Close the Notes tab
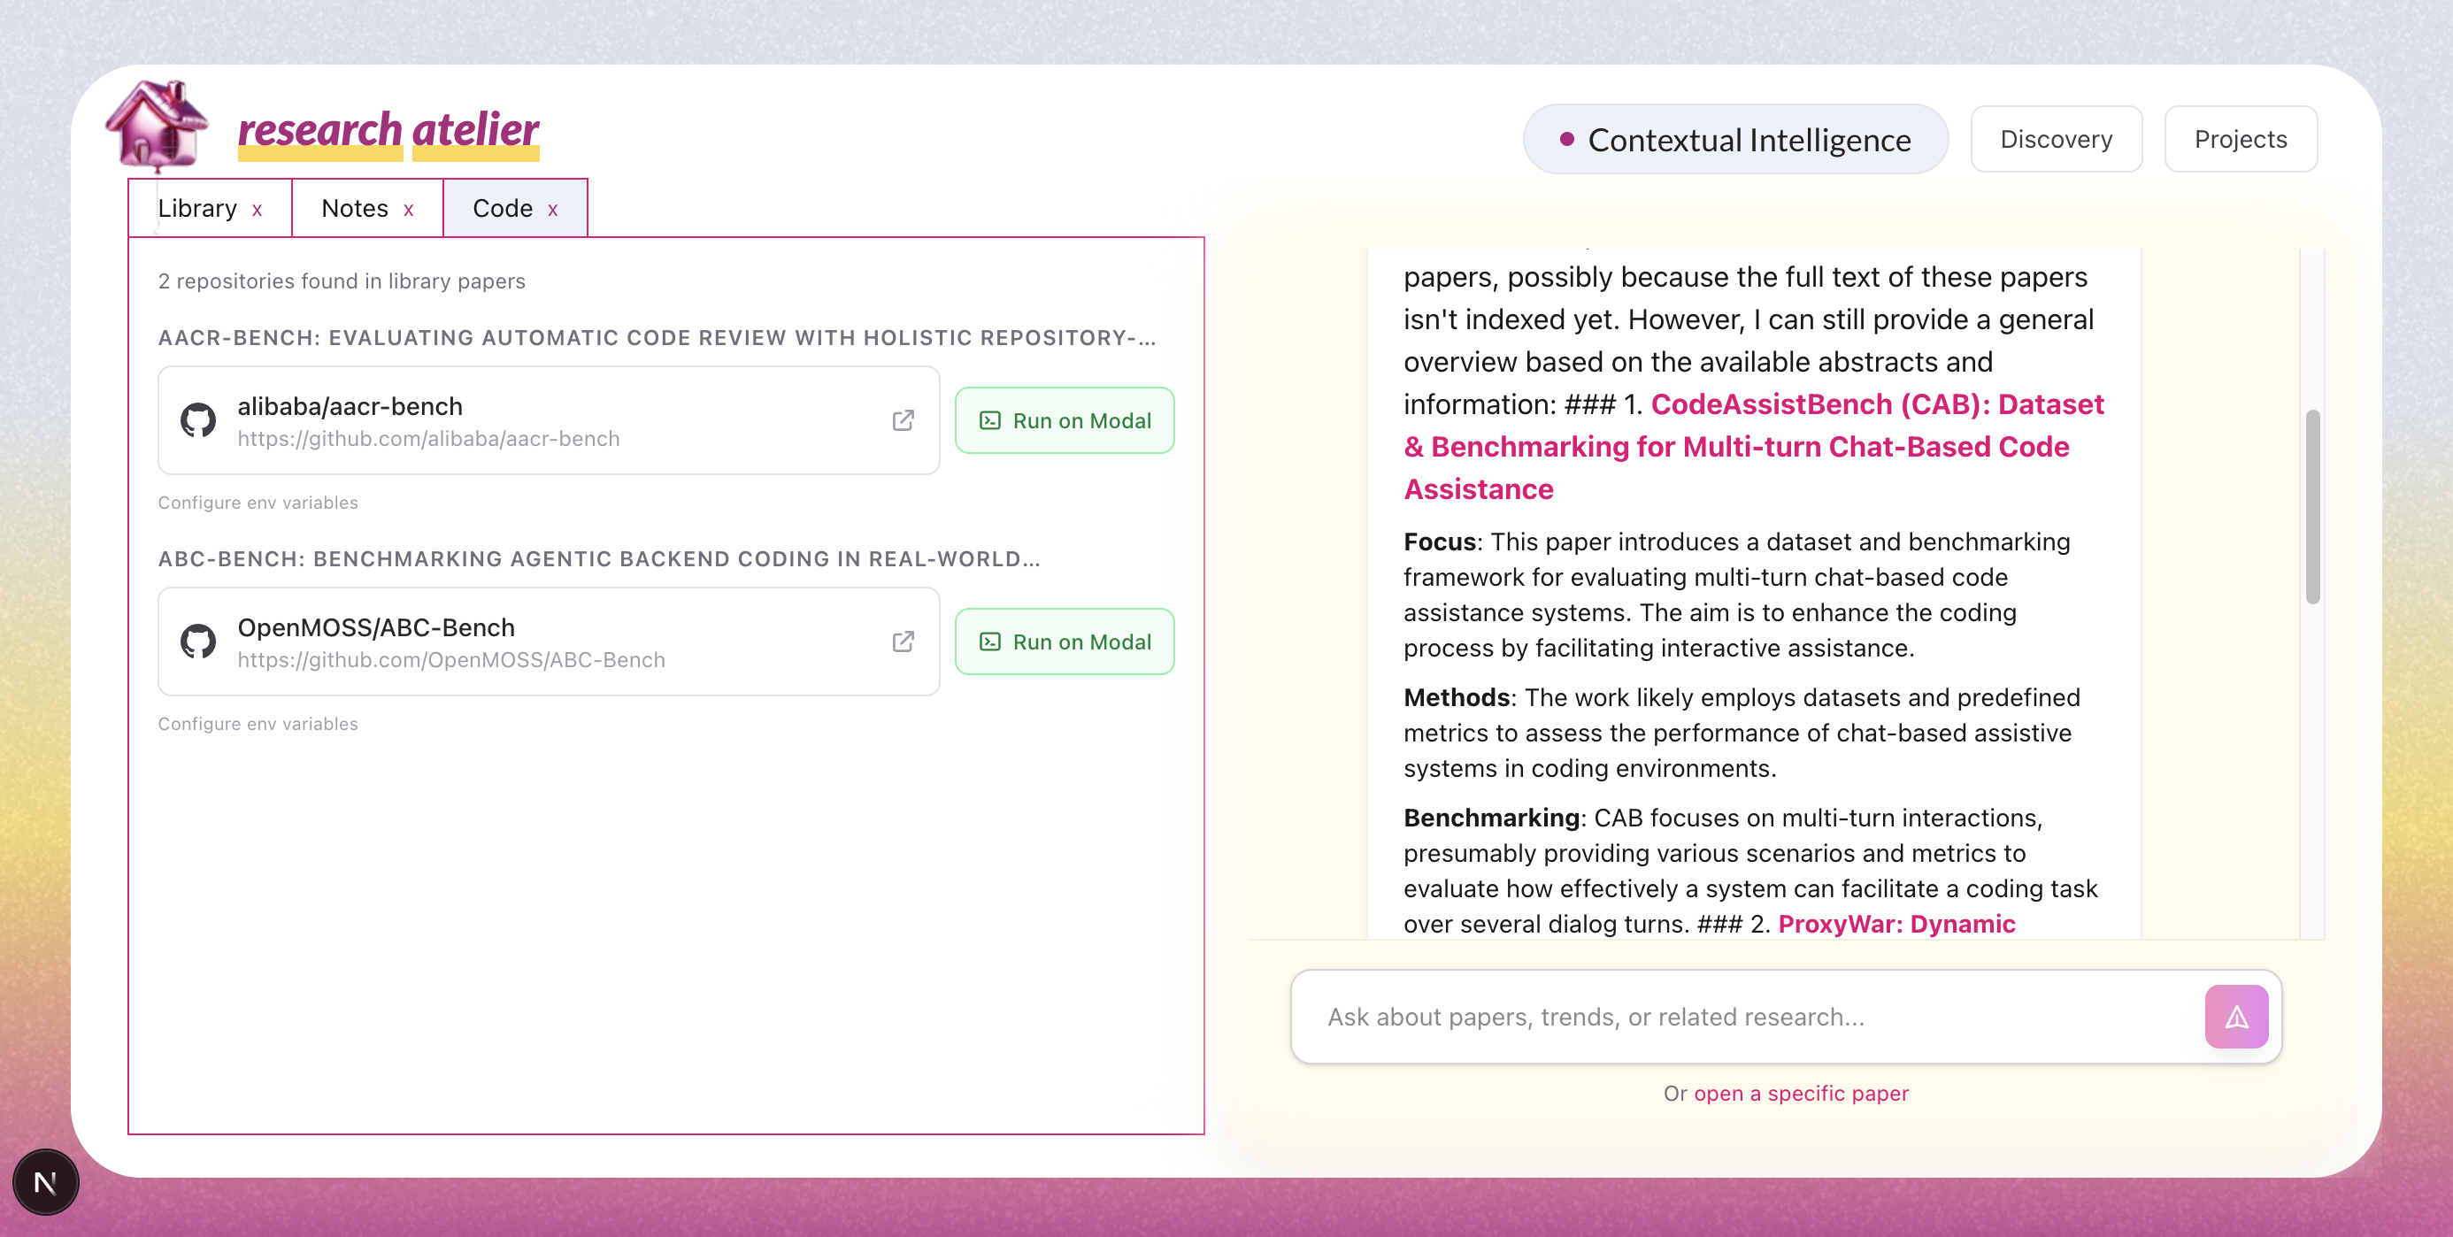The height and width of the screenshot is (1237, 2453). tap(409, 211)
